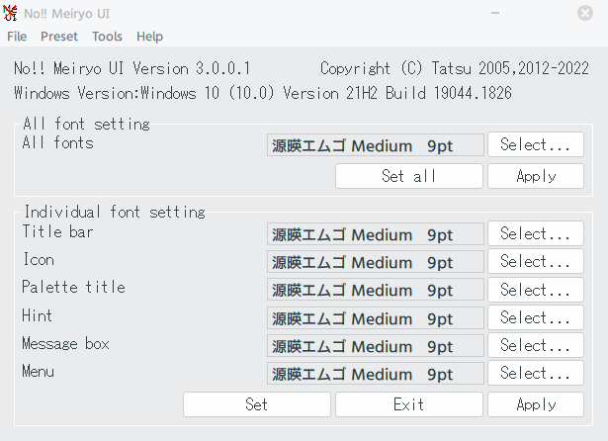Click the No!! Meiryo UI app icon
This screenshot has width=608, height=441.
[x=14, y=12]
